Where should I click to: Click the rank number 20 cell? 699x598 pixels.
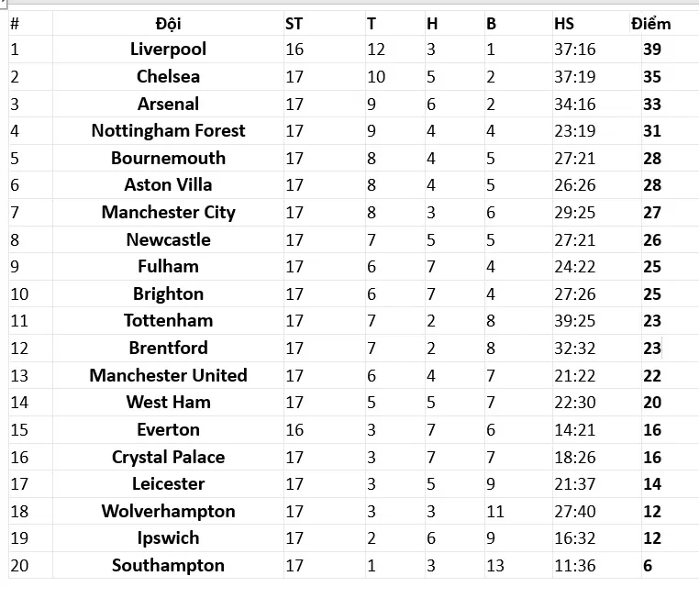point(19,566)
